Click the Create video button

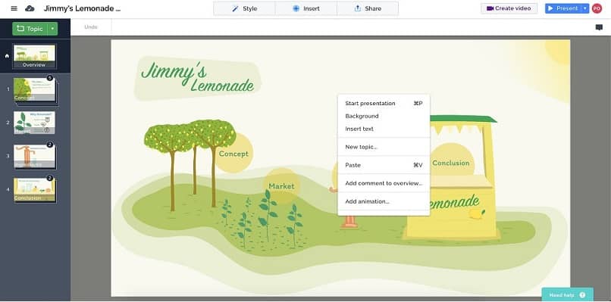(x=509, y=8)
